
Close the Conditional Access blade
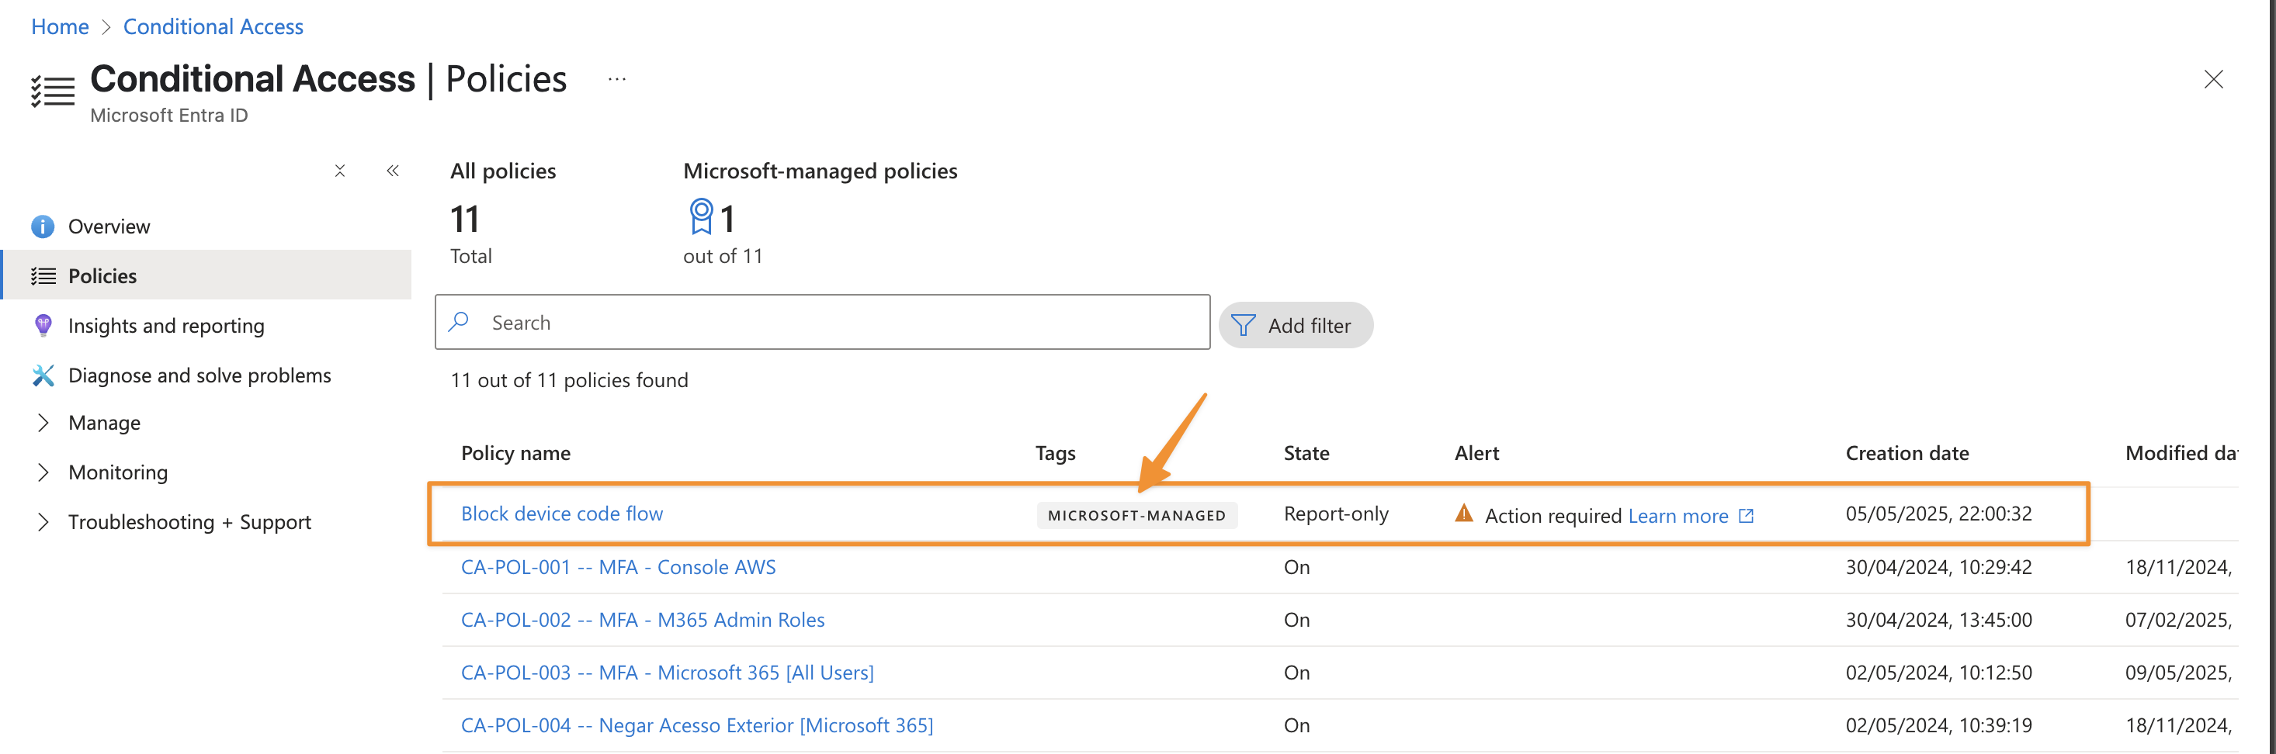pos(2213,79)
